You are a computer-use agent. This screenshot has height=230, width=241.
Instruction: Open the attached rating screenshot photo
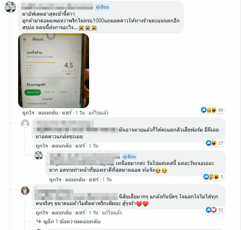(x=54, y=71)
